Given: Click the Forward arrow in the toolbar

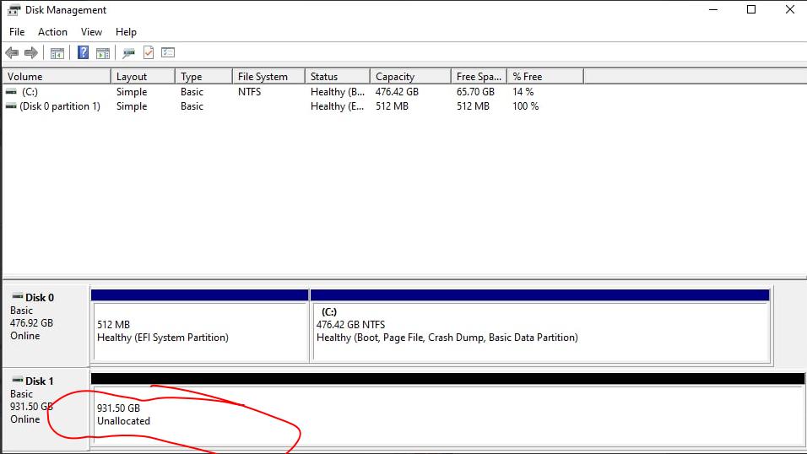Looking at the screenshot, I should (x=31, y=52).
